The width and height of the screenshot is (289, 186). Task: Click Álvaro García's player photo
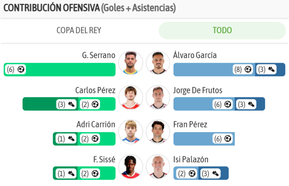pos(158,63)
